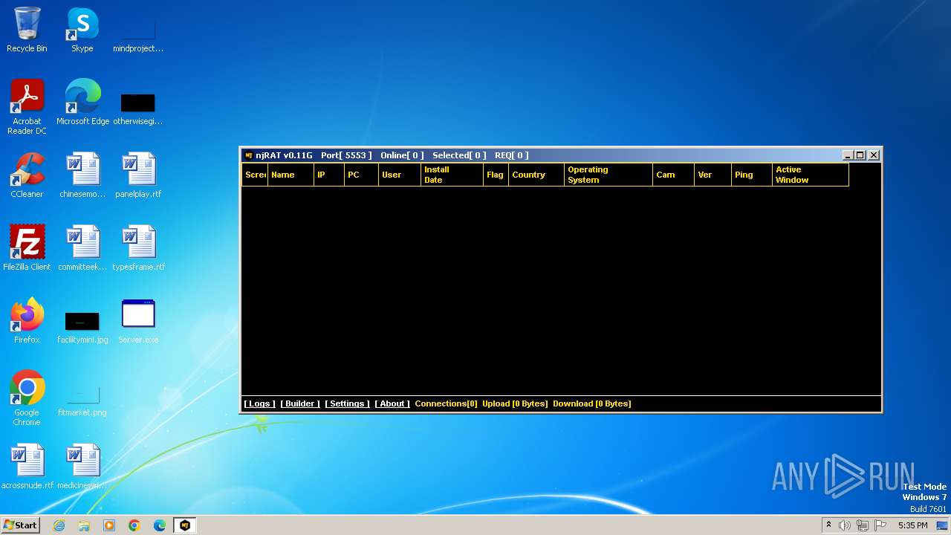Image resolution: width=951 pixels, height=535 pixels.
Task: Select the panelplay.rtf document
Action: tap(138, 175)
